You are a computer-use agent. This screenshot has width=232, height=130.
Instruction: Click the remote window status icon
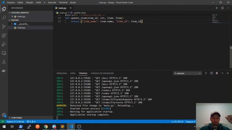coord(3,122)
